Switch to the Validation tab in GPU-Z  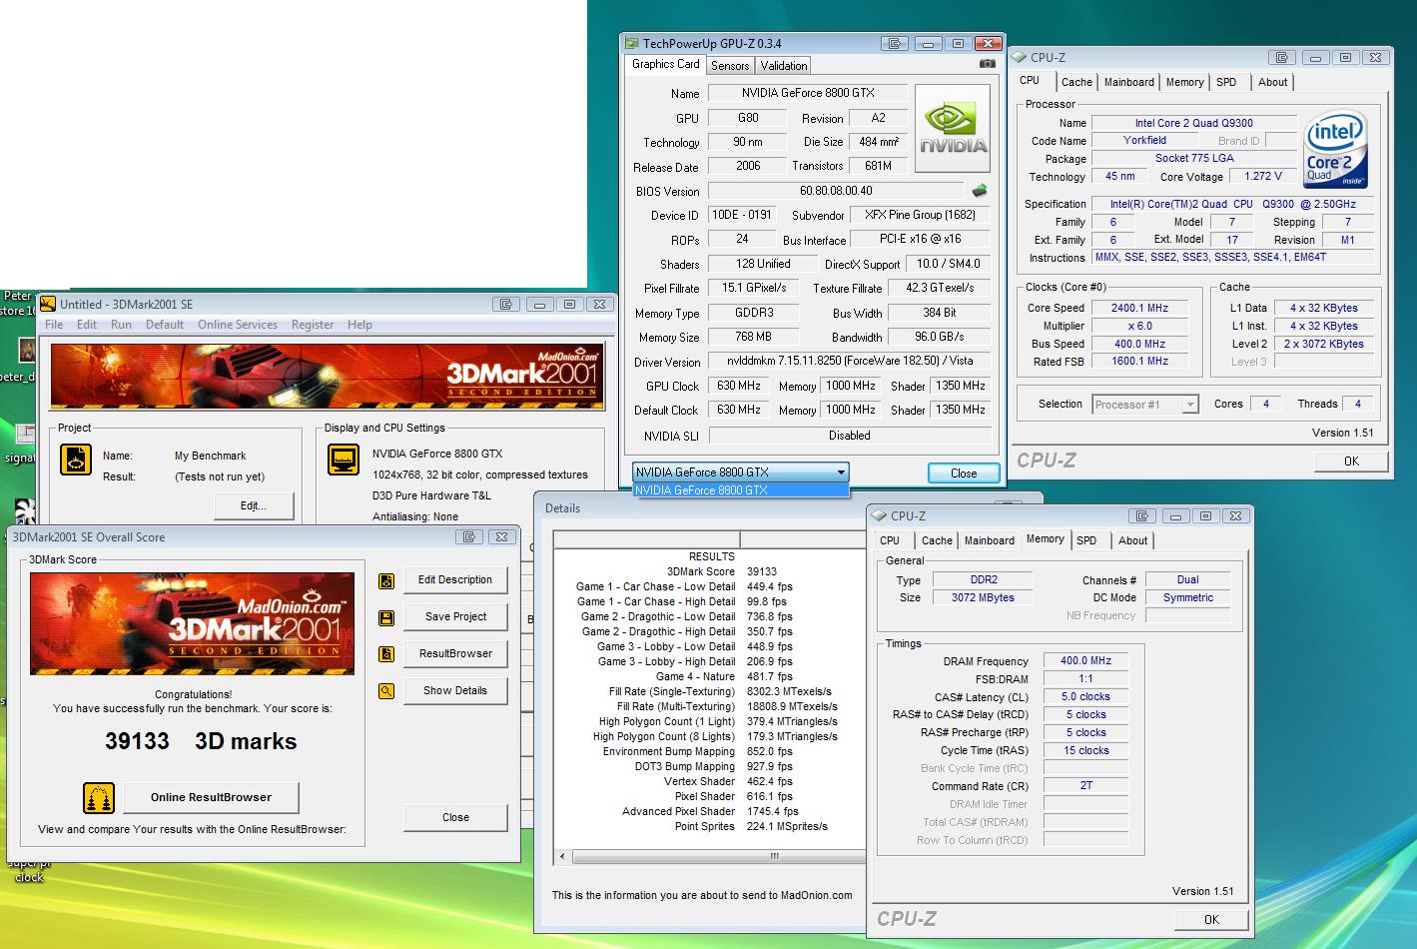pos(784,66)
